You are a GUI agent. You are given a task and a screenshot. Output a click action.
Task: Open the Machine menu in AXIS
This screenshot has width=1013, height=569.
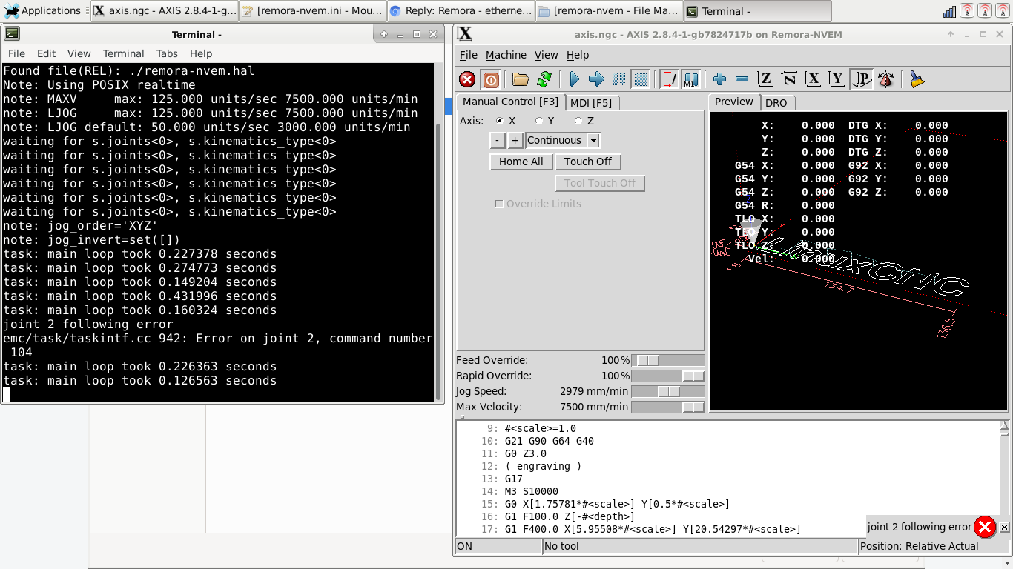tap(506, 55)
